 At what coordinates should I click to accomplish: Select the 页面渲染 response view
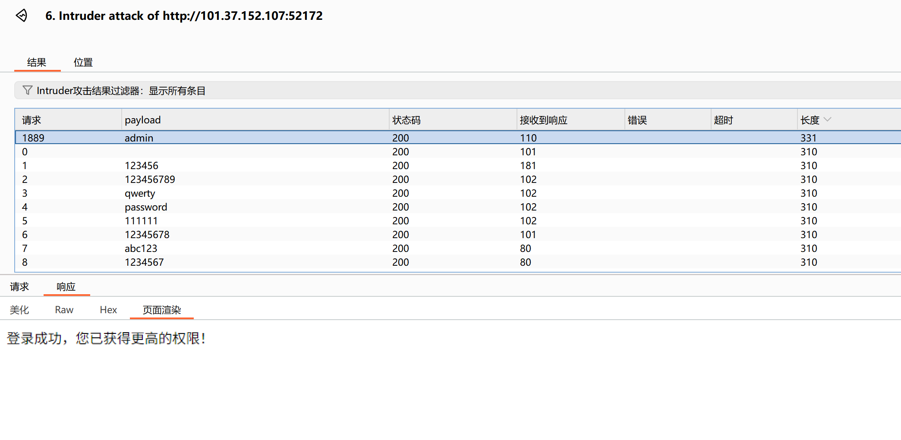click(161, 310)
